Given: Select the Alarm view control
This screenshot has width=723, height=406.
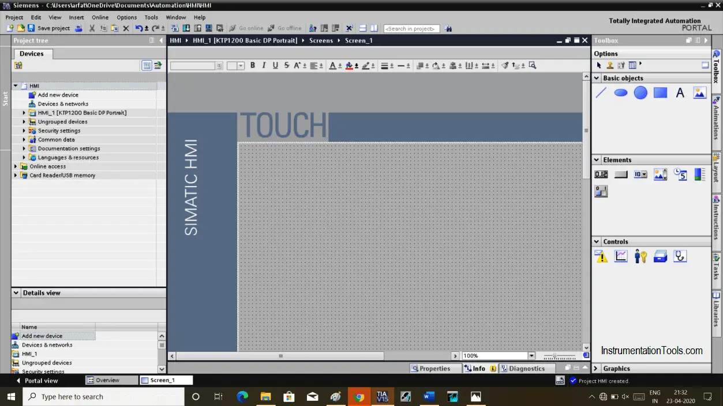Looking at the screenshot, I should pos(601,256).
